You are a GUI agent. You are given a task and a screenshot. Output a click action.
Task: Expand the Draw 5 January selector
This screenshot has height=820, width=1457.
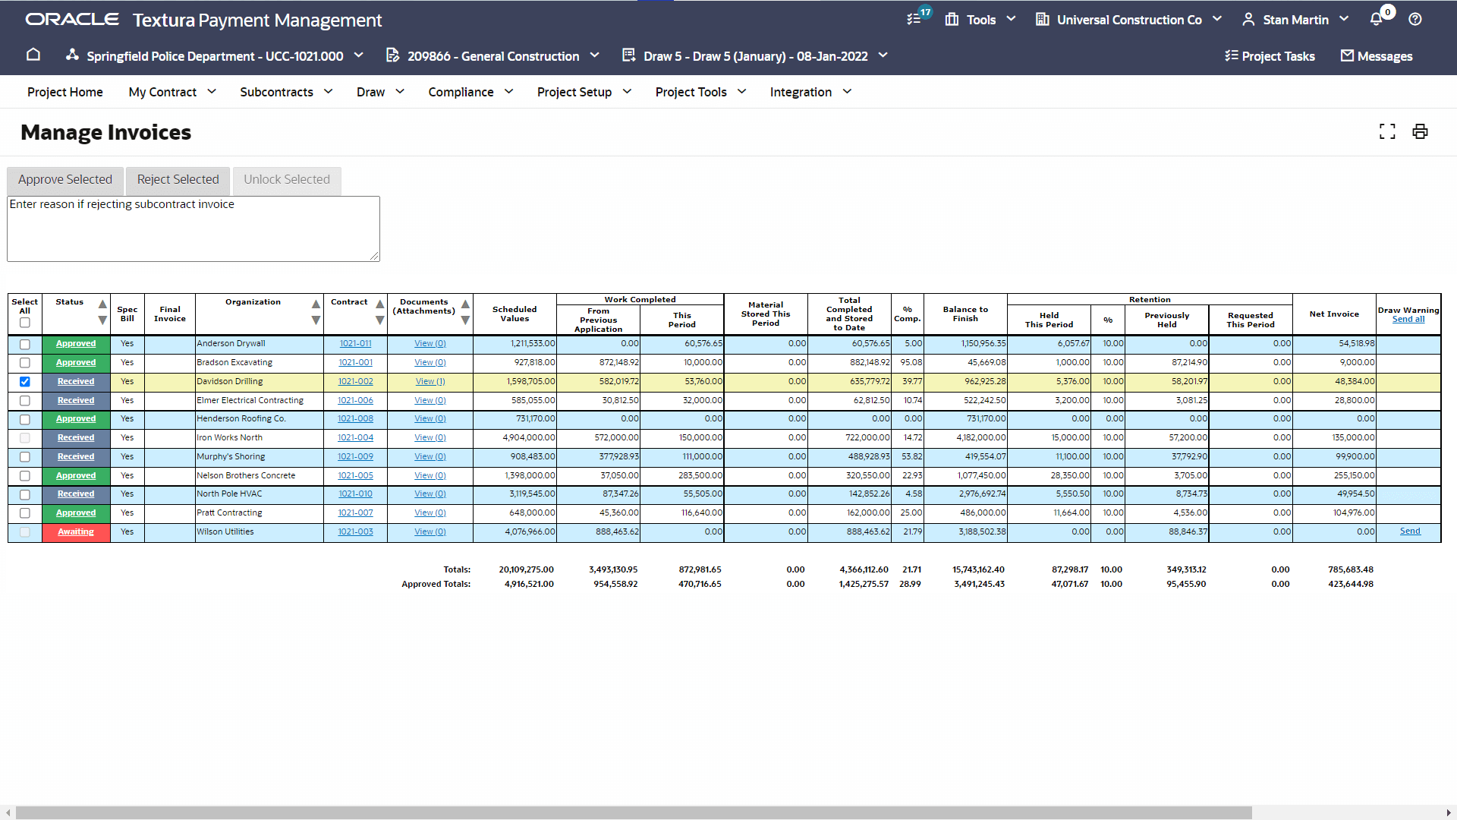coord(755,56)
